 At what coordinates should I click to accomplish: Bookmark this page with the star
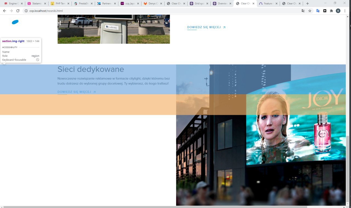(310, 11)
